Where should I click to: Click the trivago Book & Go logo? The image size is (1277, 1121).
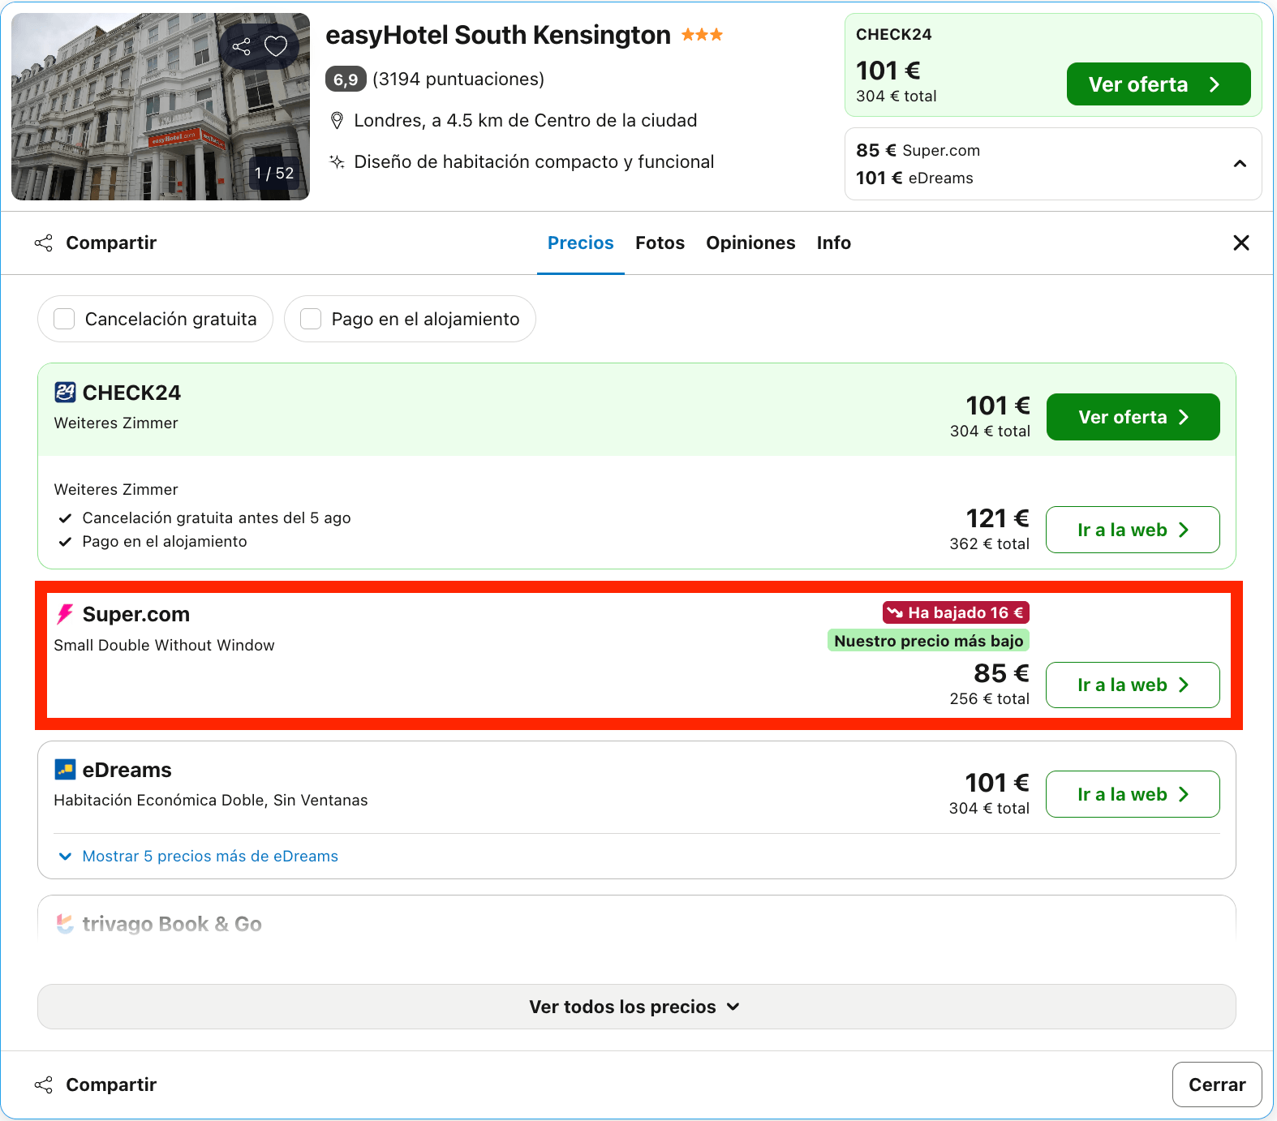pyautogui.click(x=65, y=924)
